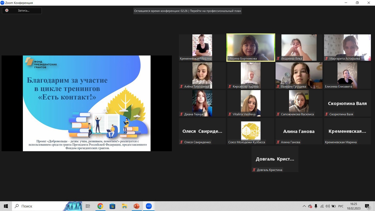This screenshot has height=211, width=375.
Task: Click muted mic icon on Диана Ткачук tile
Action: pyautogui.click(x=182, y=114)
